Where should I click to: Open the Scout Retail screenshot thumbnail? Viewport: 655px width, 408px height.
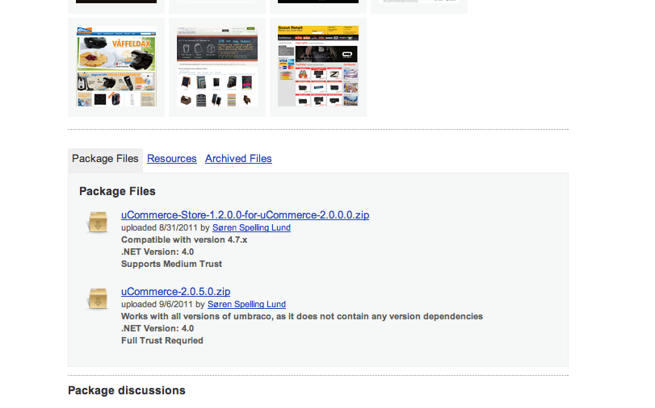pyautogui.click(x=318, y=67)
